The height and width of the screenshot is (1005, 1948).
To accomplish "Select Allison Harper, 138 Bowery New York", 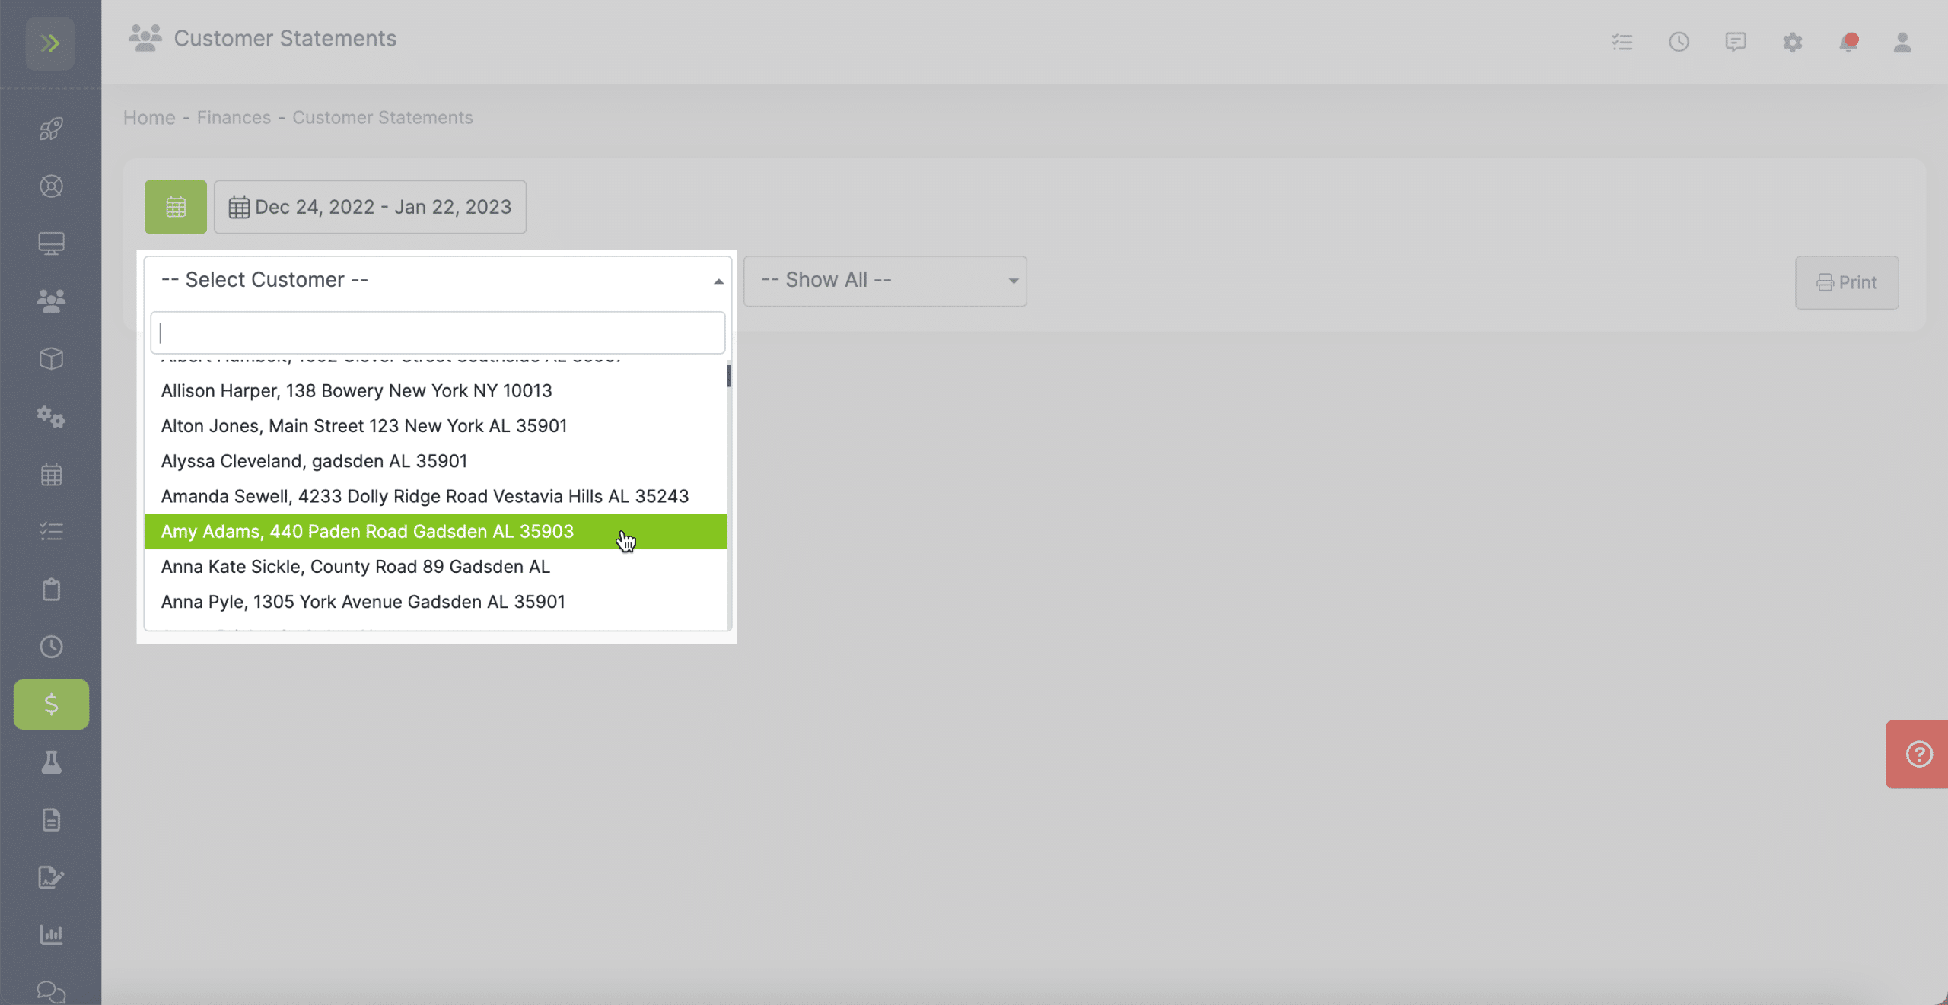I will click(x=435, y=391).
